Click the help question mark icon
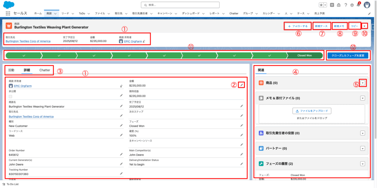Viewport: 377px width, 188px height. tap(345, 5)
